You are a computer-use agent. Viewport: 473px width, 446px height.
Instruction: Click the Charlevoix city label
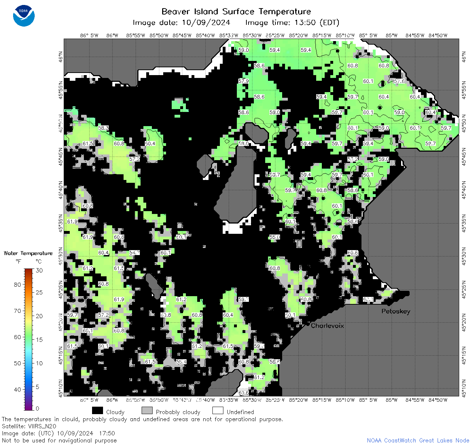point(327,326)
